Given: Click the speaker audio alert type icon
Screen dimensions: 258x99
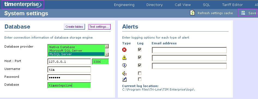Looking at the screenshot, I should 124,73.
